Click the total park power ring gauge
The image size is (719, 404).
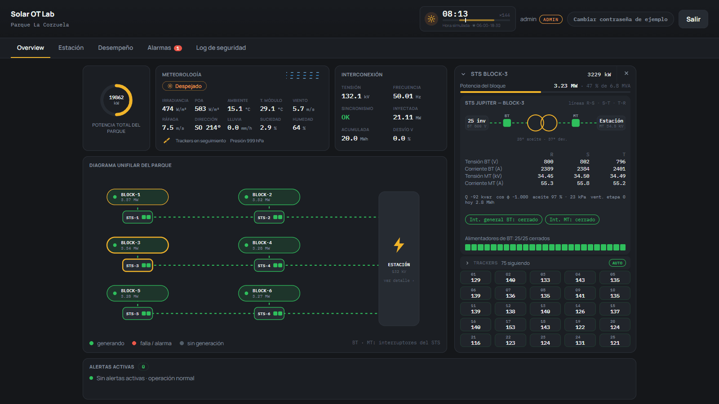[x=116, y=100]
